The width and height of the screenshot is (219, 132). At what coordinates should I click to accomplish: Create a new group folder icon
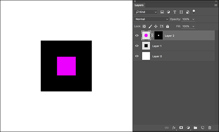[195, 128]
